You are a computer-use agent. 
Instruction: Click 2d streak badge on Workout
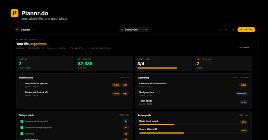[126, 134]
